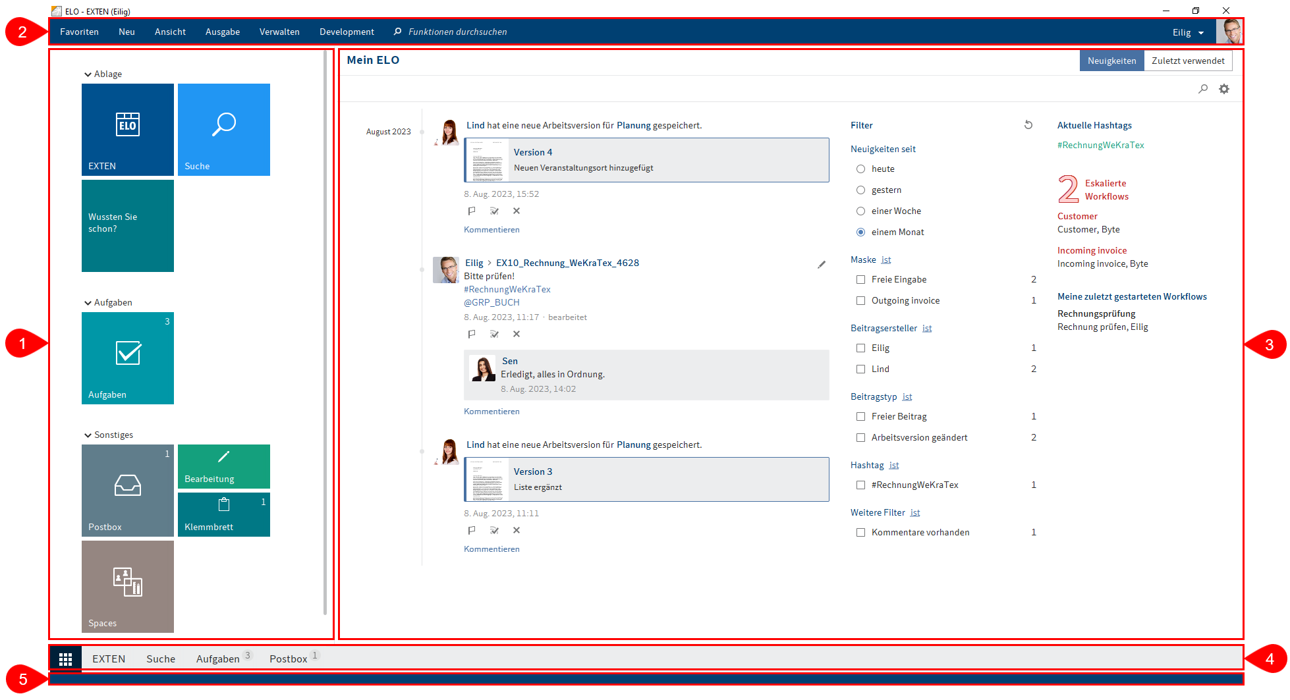Enable the Outgoing invoice filter checkbox
The height and width of the screenshot is (700, 1290).
point(860,300)
